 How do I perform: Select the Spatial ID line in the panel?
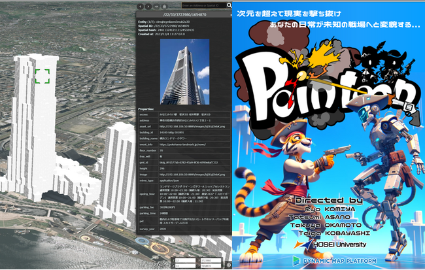pos(163,25)
